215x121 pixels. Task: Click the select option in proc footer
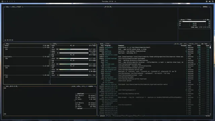tap(102, 116)
